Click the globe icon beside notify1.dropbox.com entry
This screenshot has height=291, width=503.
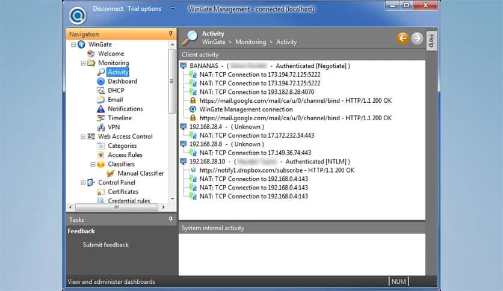(193, 170)
